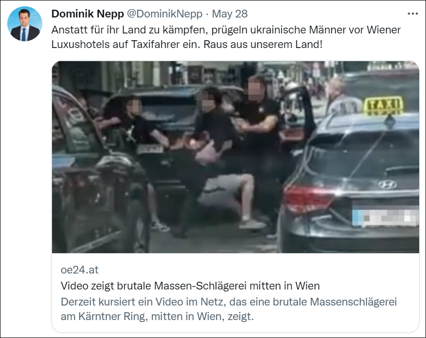Click the word Massenschlägerei in card description
Screen dimensions: 426x338
[x=353, y=302]
